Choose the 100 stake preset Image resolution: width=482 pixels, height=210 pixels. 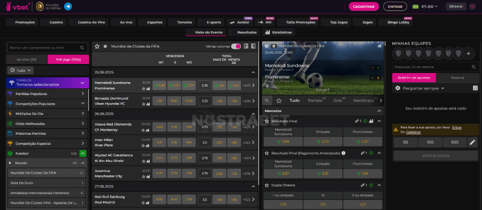(430, 142)
